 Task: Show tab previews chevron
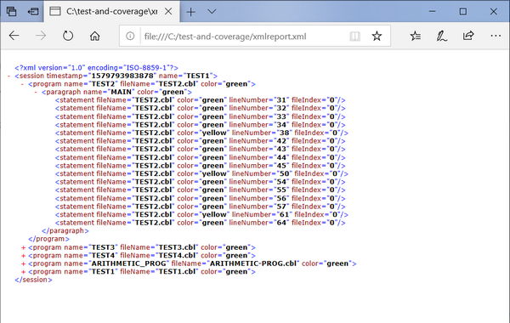212,12
